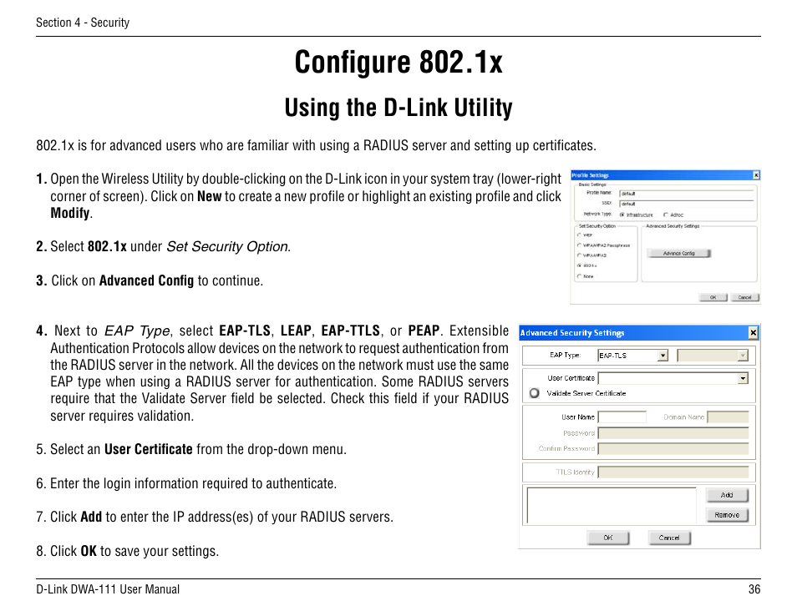This screenshot has width=797, height=616.
Task: Click the 'Configure 802.1x' title
Action: point(398,63)
